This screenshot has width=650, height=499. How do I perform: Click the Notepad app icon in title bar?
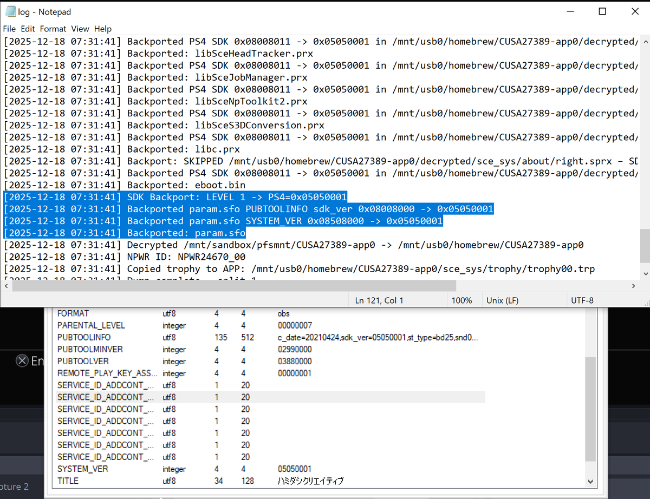pyautogui.click(x=10, y=11)
